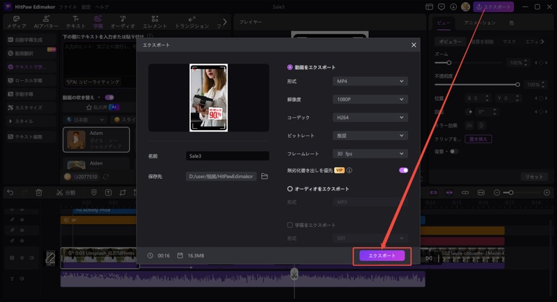
Task: Click the undo arrow in timeline toolbar
Action: coord(10,192)
